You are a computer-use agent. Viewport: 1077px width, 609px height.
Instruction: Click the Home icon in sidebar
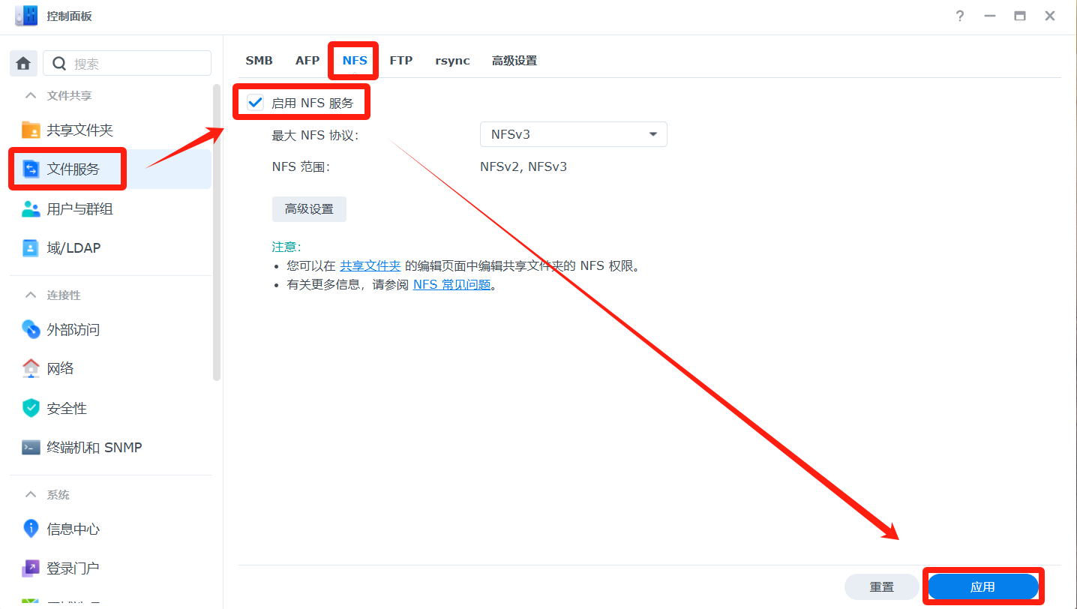click(x=23, y=64)
